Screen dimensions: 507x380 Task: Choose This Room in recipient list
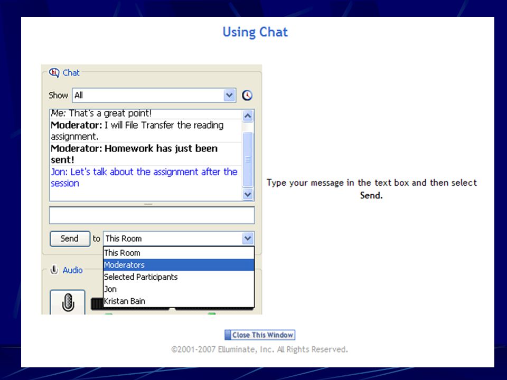179,253
